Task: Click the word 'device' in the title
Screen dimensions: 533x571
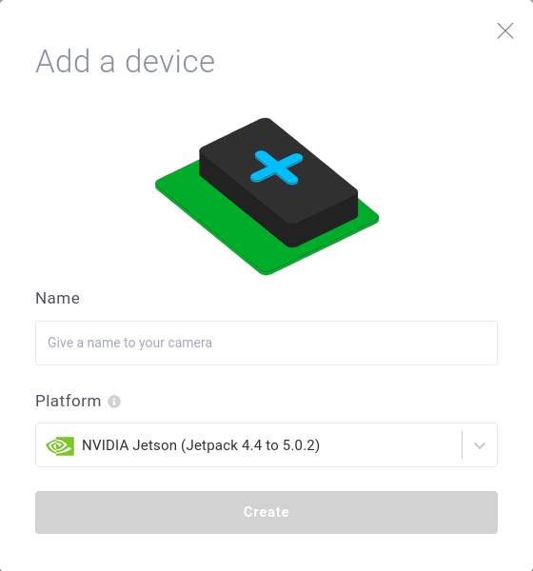Action: [x=170, y=61]
